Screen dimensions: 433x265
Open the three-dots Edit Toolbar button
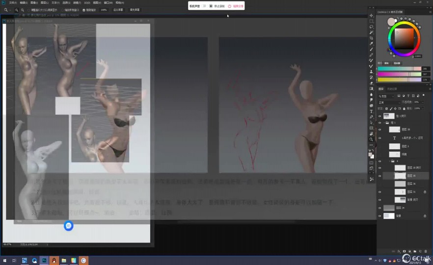372,145
